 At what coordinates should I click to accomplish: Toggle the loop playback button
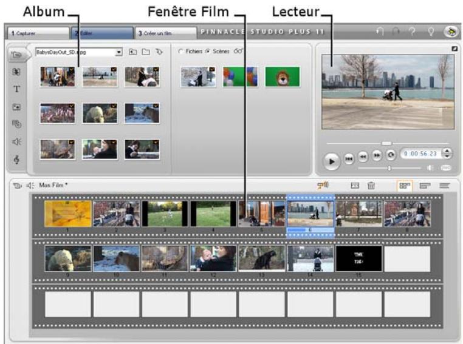pyautogui.click(x=391, y=155)
